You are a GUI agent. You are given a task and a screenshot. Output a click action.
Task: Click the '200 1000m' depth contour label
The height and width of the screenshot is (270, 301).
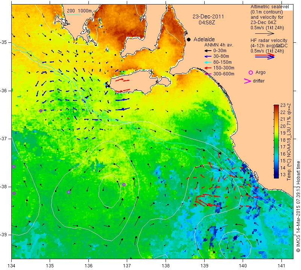click(x=79, y=11)
